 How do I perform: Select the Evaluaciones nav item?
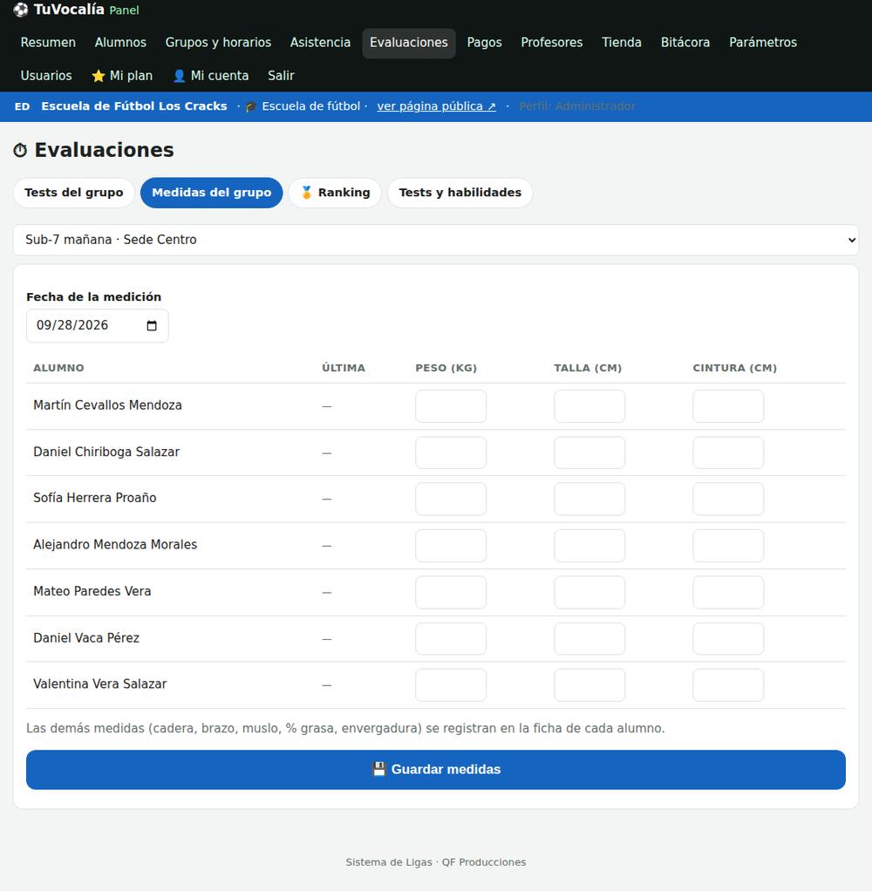coord(409,43)
